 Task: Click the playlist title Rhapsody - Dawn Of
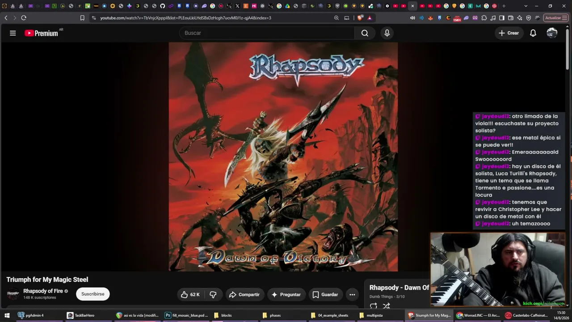click(x=399, y=288)
